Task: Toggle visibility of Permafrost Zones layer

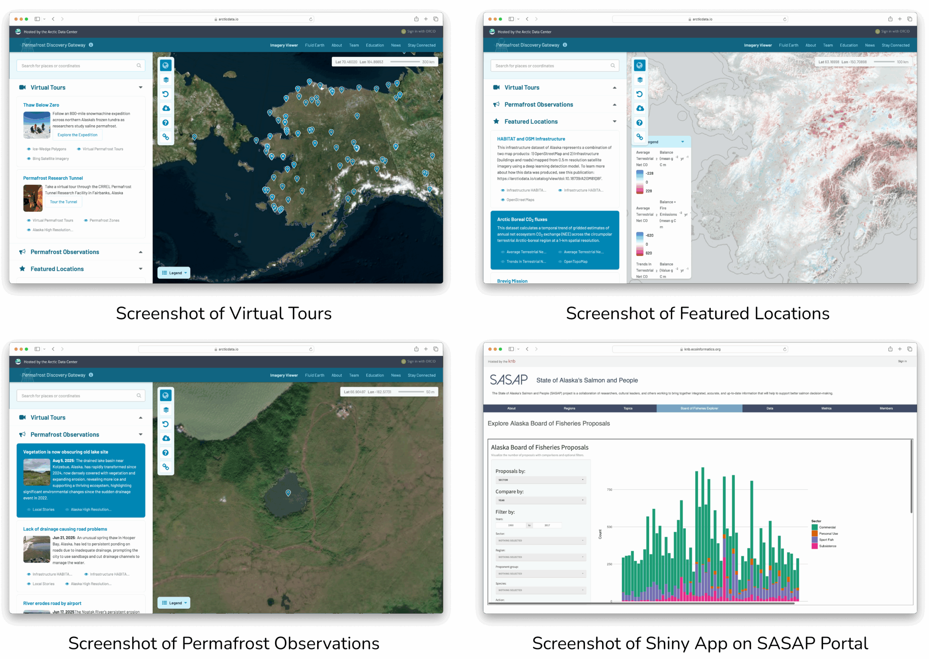Action: [x=86, y=220]
